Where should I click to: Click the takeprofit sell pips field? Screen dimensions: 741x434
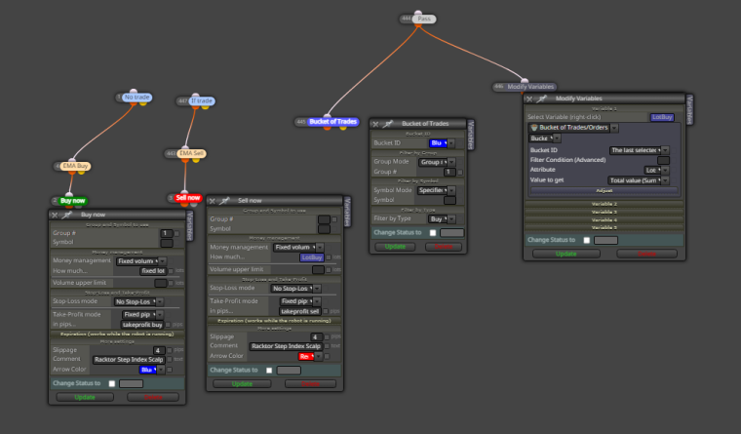[300, 311]
